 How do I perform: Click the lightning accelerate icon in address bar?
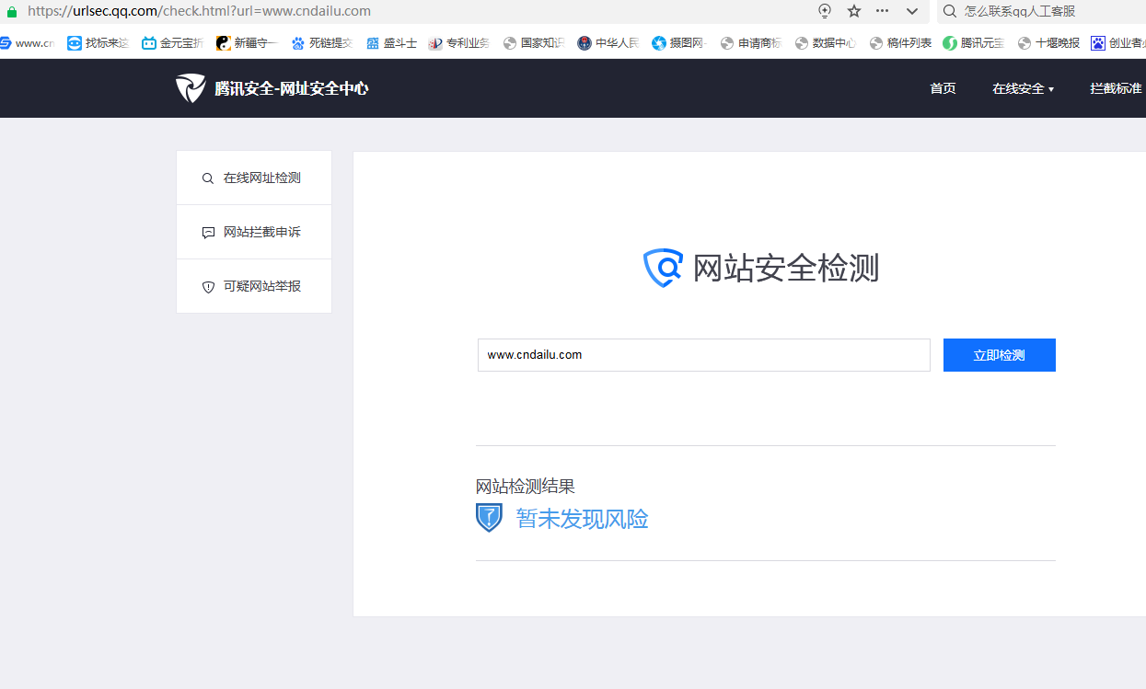point(825,11)
